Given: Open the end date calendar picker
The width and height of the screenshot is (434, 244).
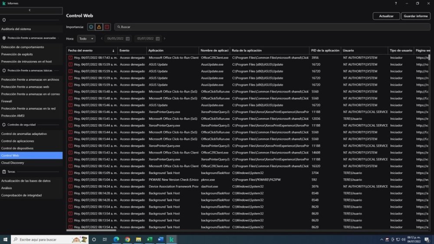Looking at the screenshot, I should [x=158, y=39].
